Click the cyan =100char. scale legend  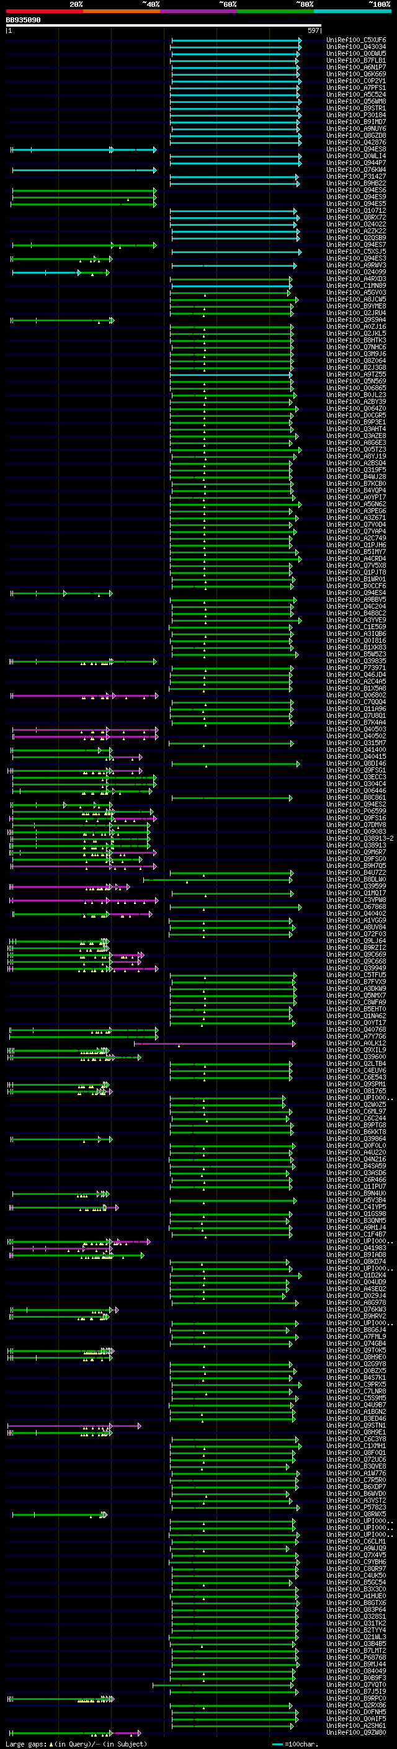click(295, 1744)
